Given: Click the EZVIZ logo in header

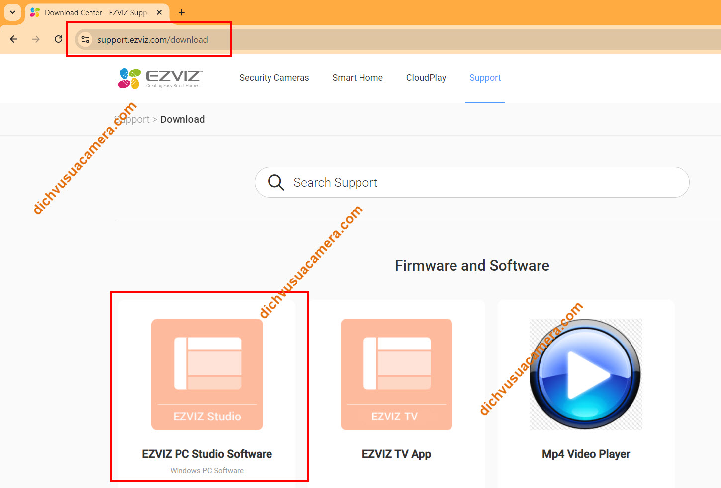Looking at the screenshot, I should click(x=159, y=78).
